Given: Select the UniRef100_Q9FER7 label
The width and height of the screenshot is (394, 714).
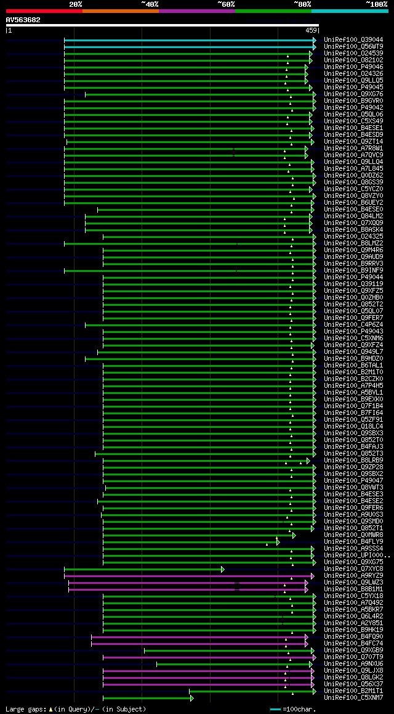Looking at the screenshot, I should (x=353, y=318).
